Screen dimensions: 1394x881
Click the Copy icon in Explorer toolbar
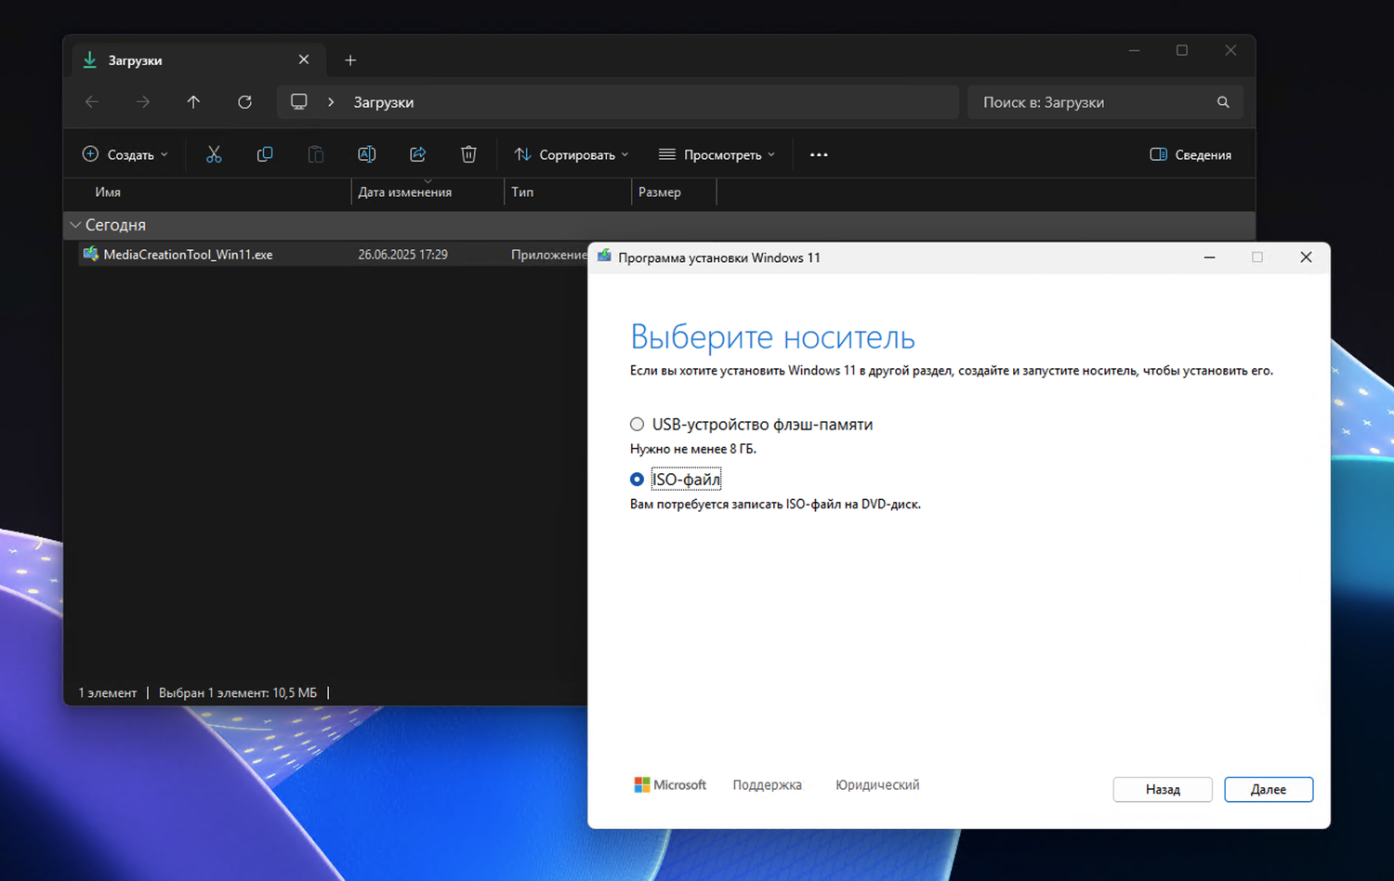click(x=265, y=154)
